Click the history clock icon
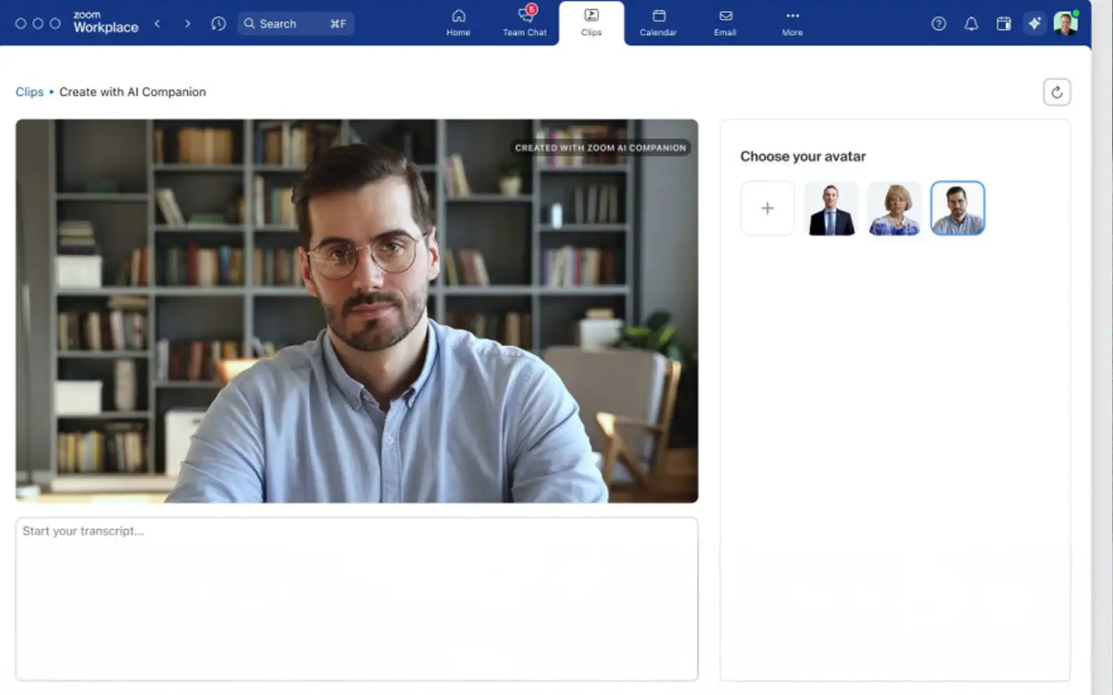Screen dimensions: 1113x695 [218, 24]
